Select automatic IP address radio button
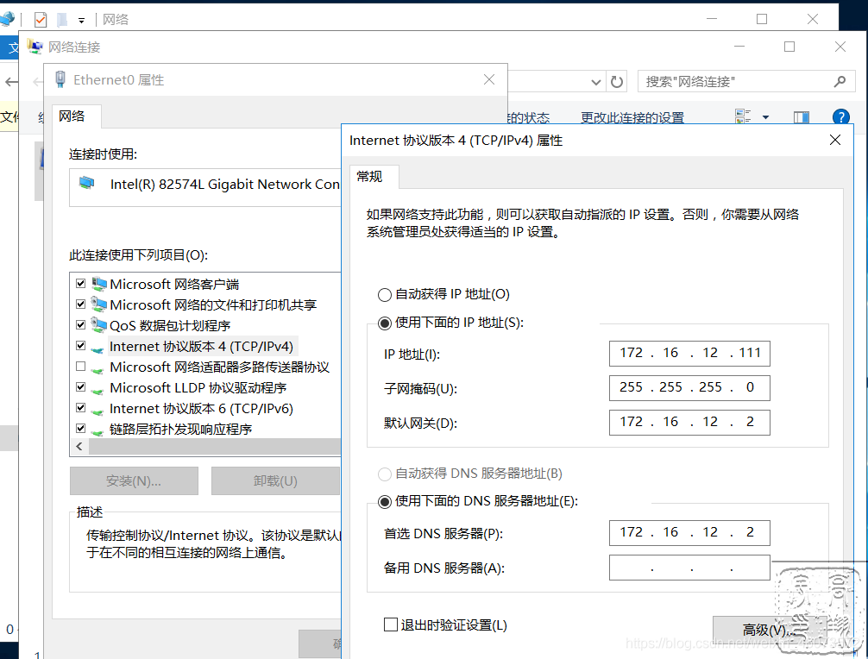868x659 pixels. point(385,294)
